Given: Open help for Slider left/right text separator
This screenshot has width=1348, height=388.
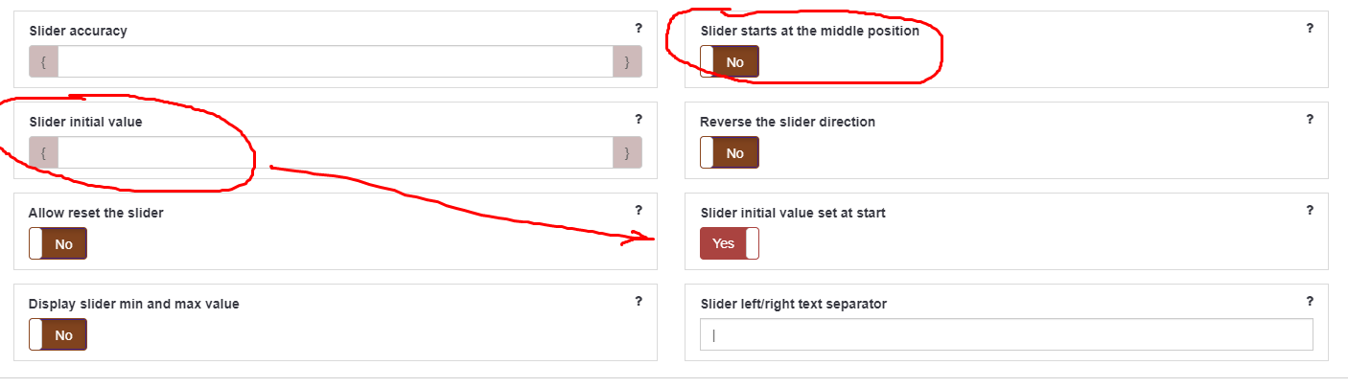Looking at the screenshot, I should click(1310, 302).
